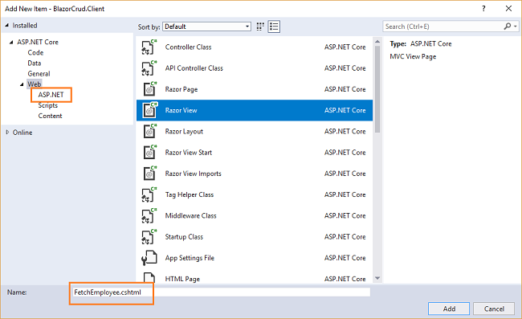
Task: Click the Online heading label
Action: point(22,133)
